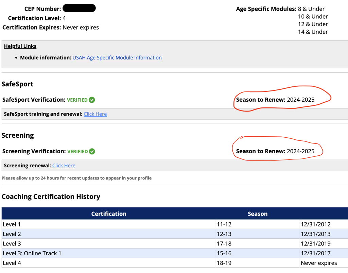Click the Helpful Links heading
Screen dimensions: 348x273
[20, 46]
